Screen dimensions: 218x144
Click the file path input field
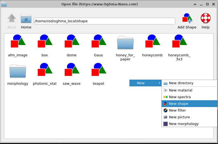pyautogui.click(x=104, y=21)
